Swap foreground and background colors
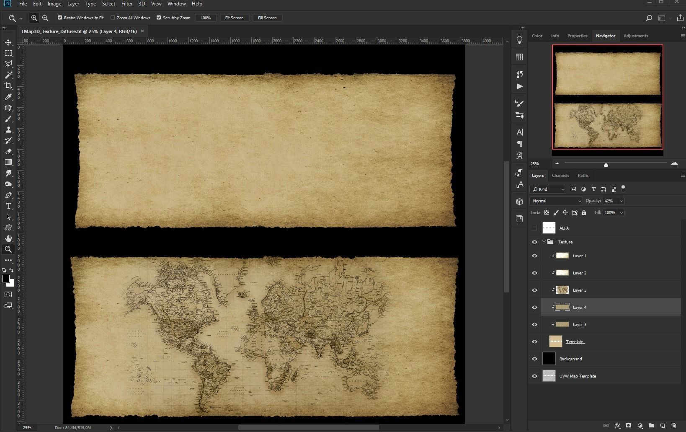This screenshot has width=686, height=432. 11,270
